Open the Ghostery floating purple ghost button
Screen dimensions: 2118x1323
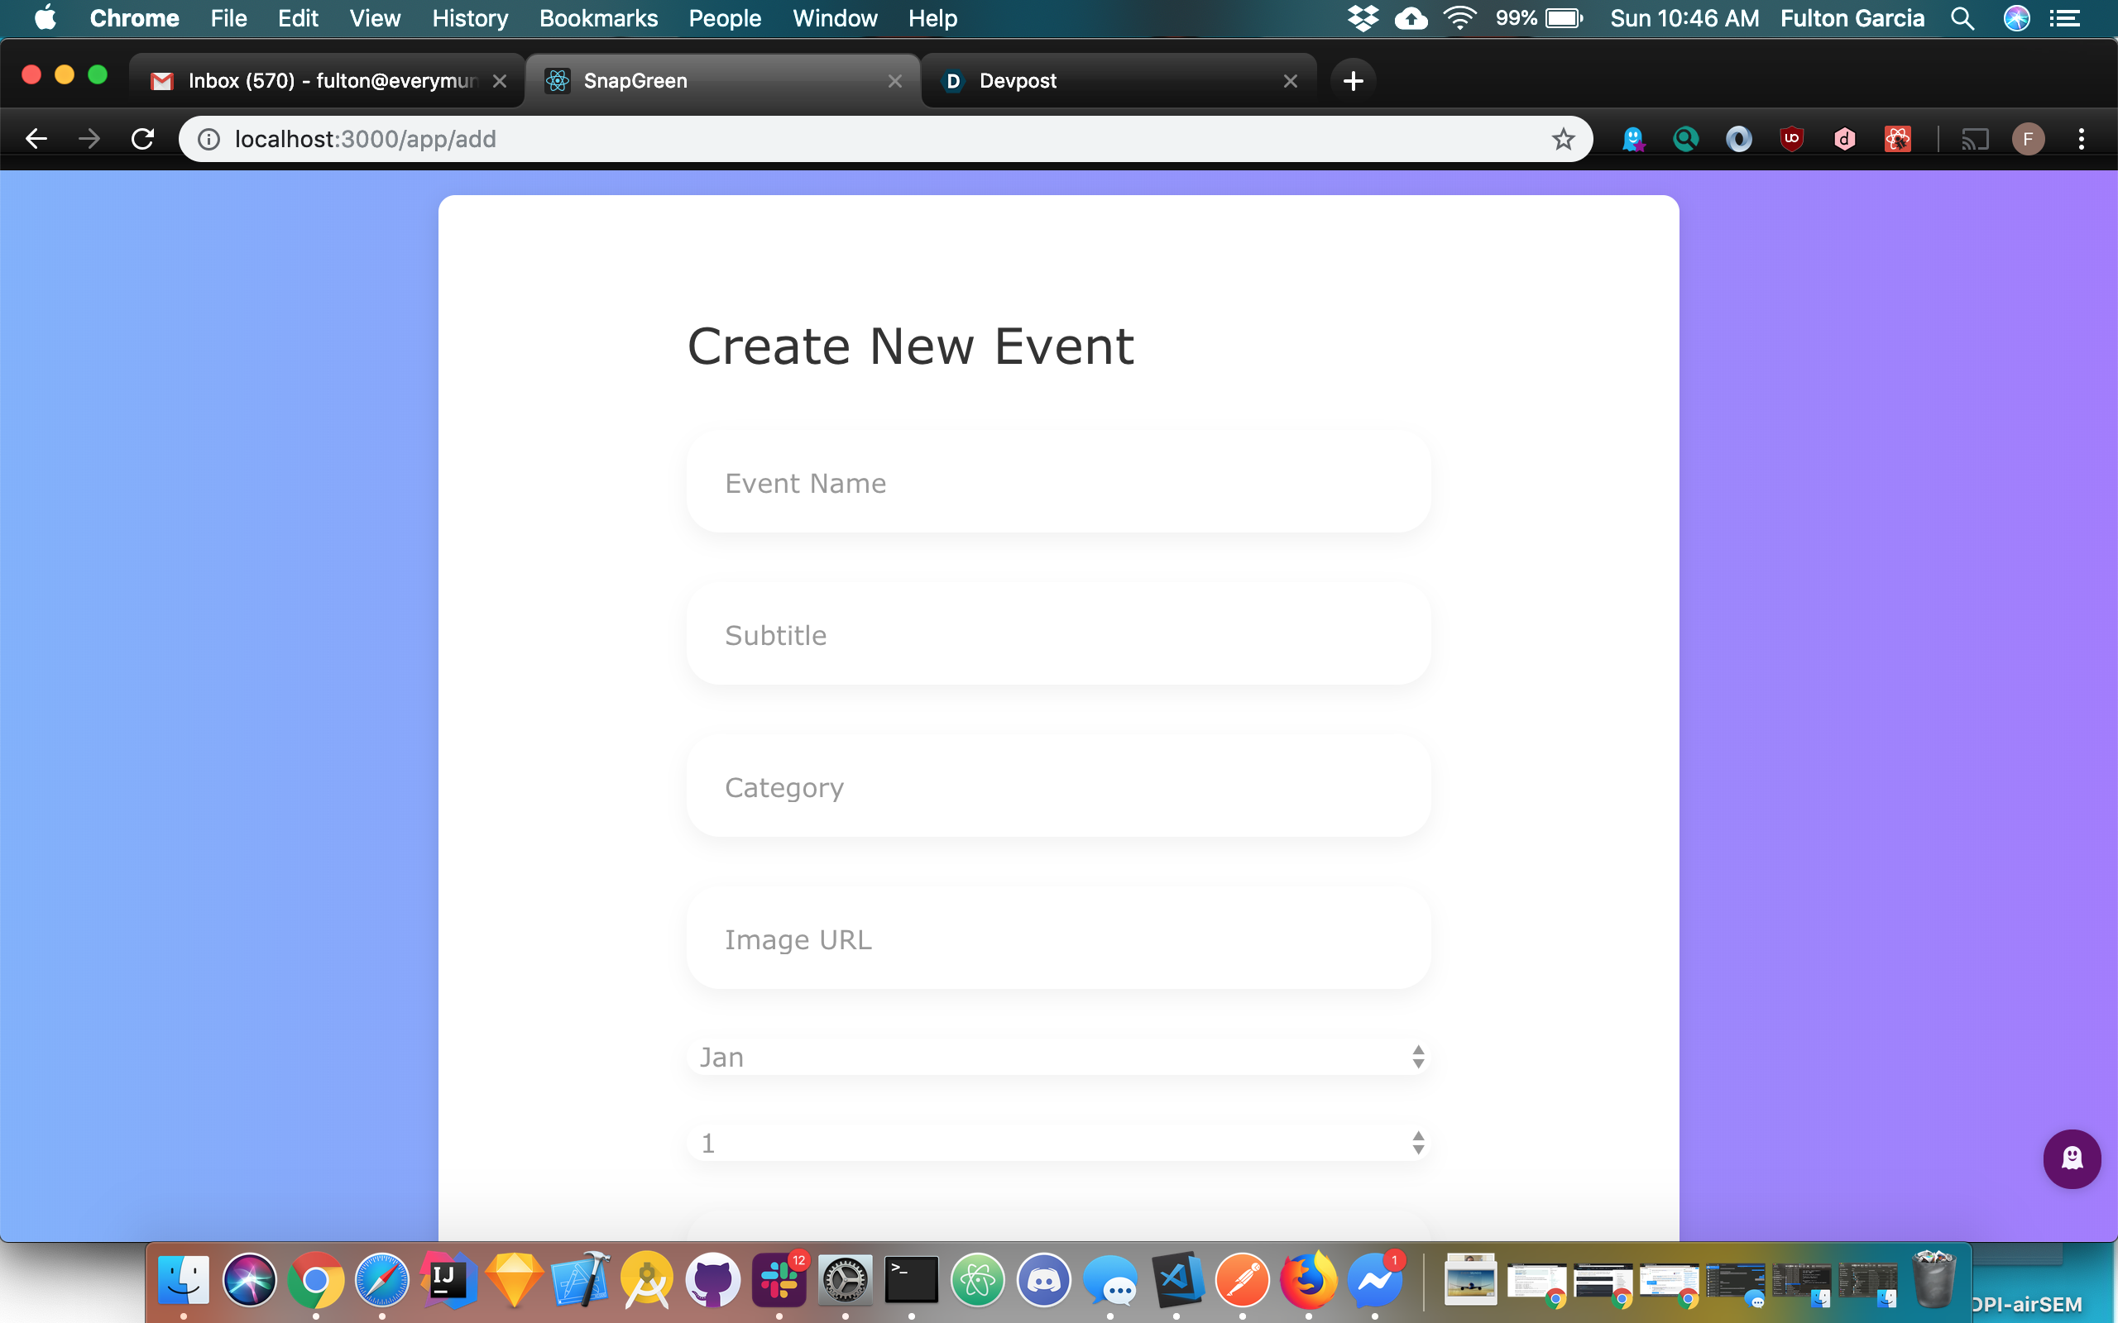pos(2072,1158)
